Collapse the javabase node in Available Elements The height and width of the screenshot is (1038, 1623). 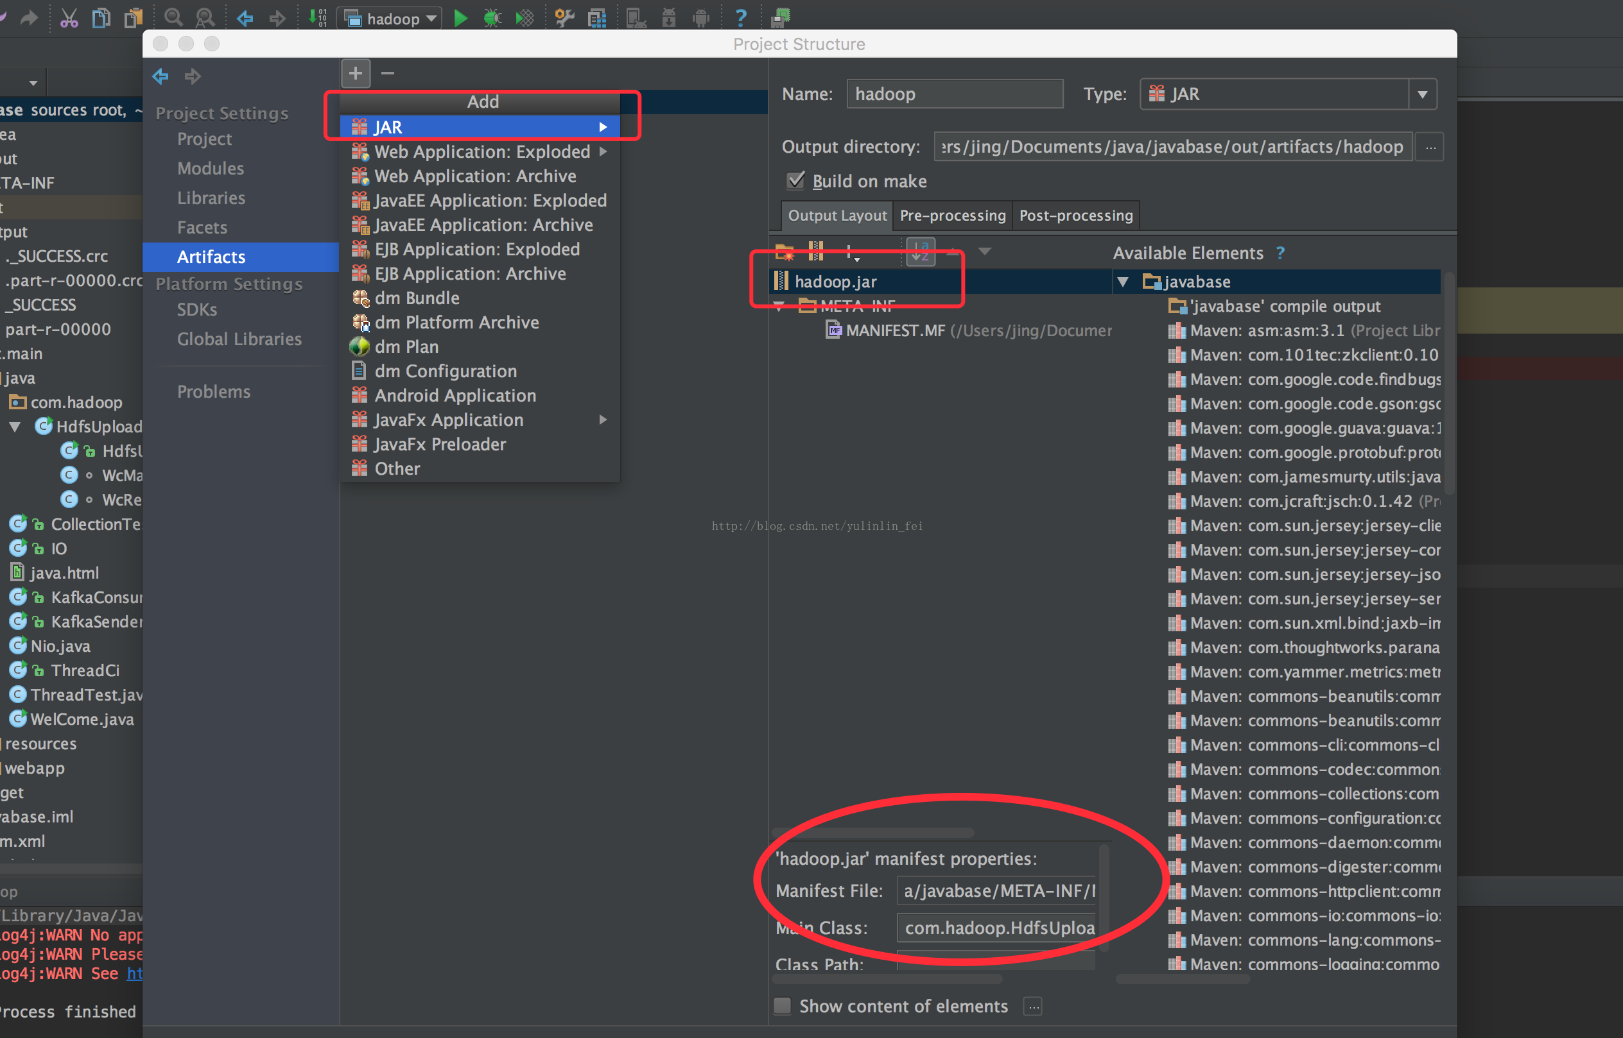[x=1123, y=282]
